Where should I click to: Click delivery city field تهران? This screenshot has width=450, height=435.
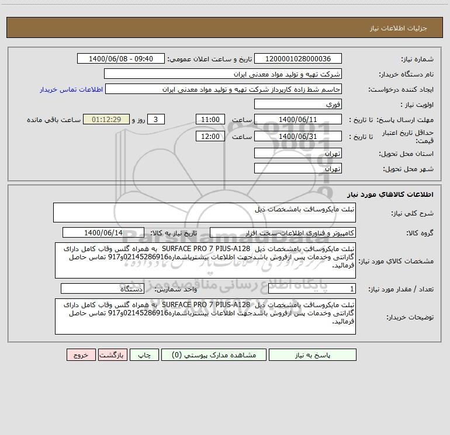click(x=298, y=168)
